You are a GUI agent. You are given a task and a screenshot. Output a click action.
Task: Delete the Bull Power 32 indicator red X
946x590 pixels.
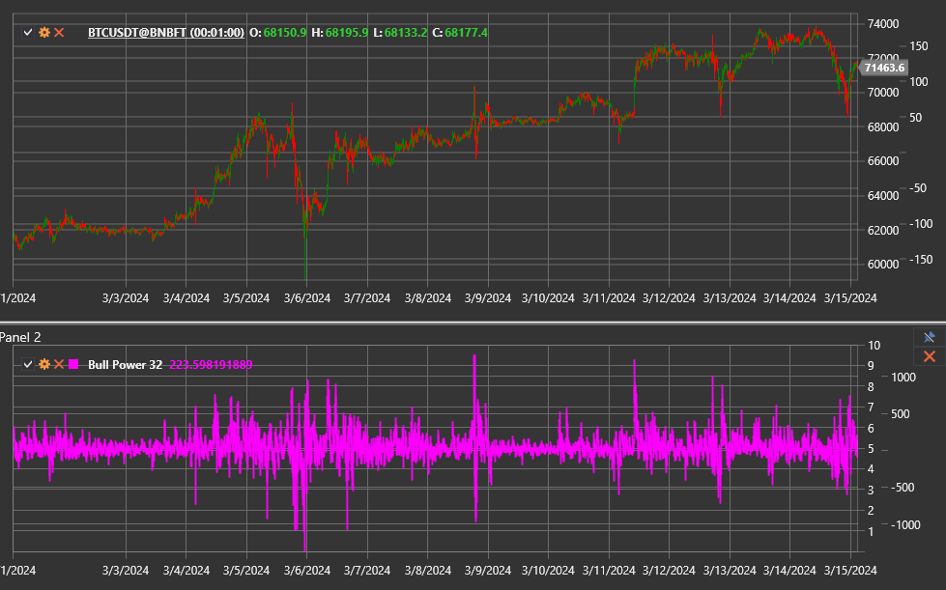[57, 365]
